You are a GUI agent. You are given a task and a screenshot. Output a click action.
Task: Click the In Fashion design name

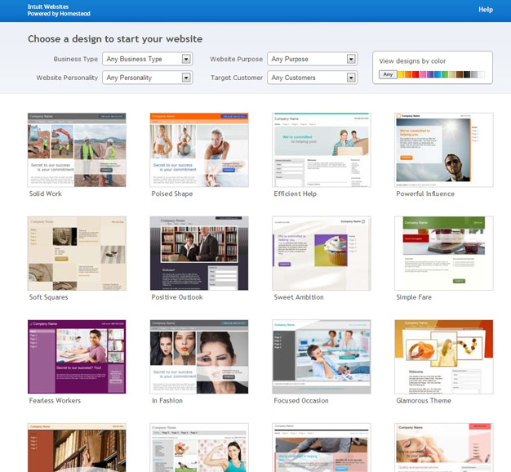(x=167, y=401)
